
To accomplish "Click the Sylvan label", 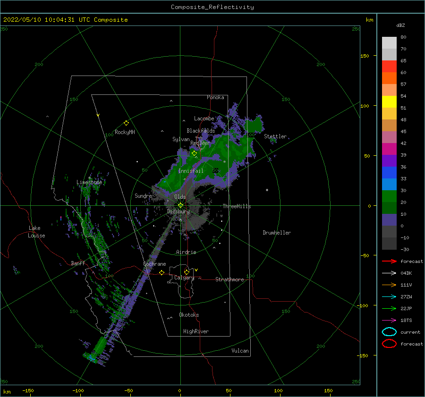I will pyautogui.click(x=181, y=139).
